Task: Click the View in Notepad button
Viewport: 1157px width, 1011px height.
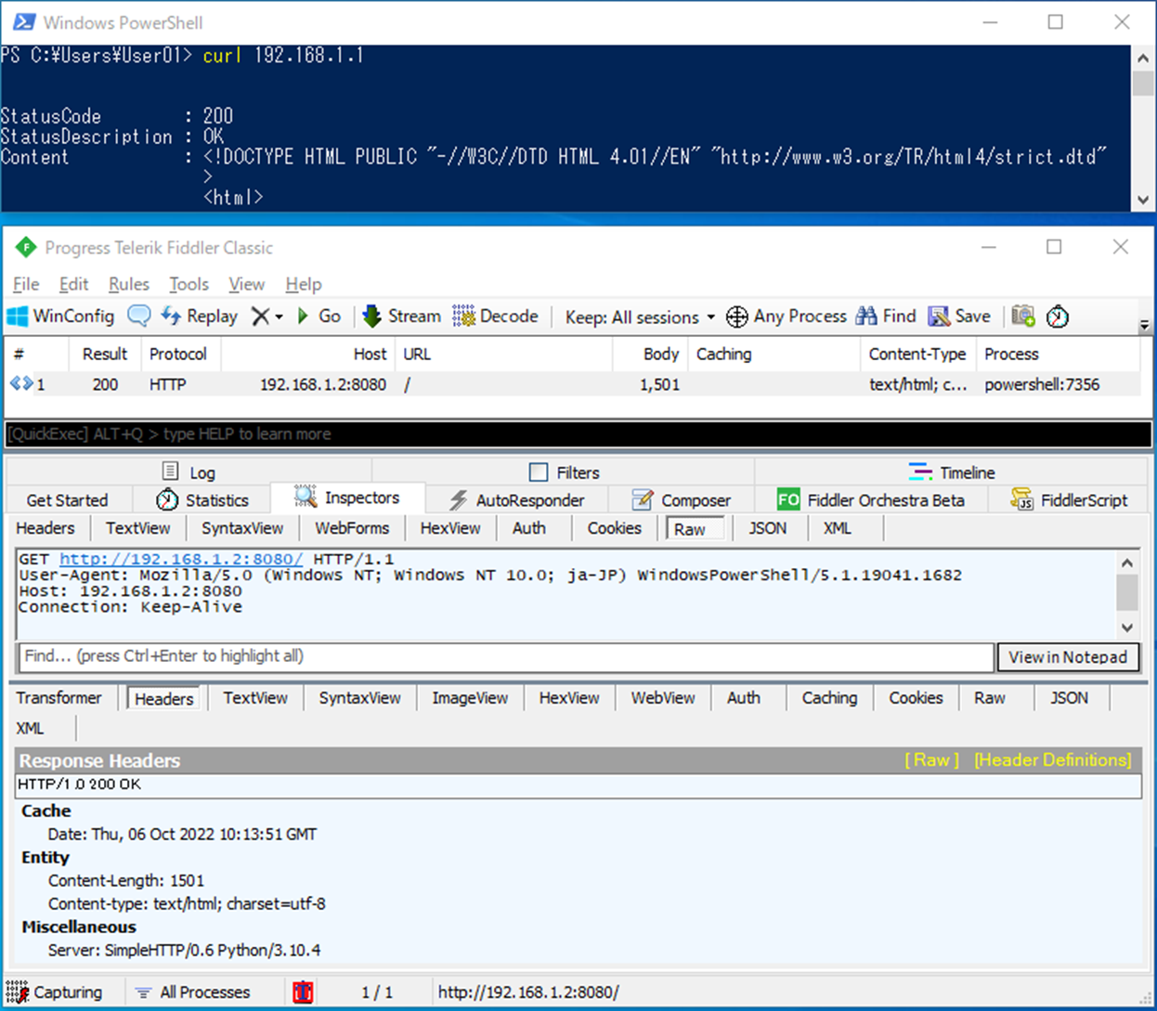Action: click(x=1067, y=657)
